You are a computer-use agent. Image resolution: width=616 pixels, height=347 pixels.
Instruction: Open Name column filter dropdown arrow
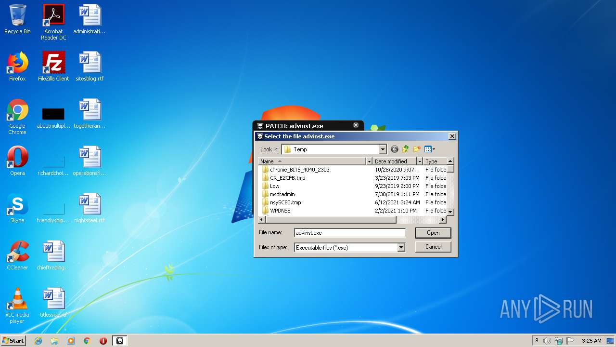(369, 161)
